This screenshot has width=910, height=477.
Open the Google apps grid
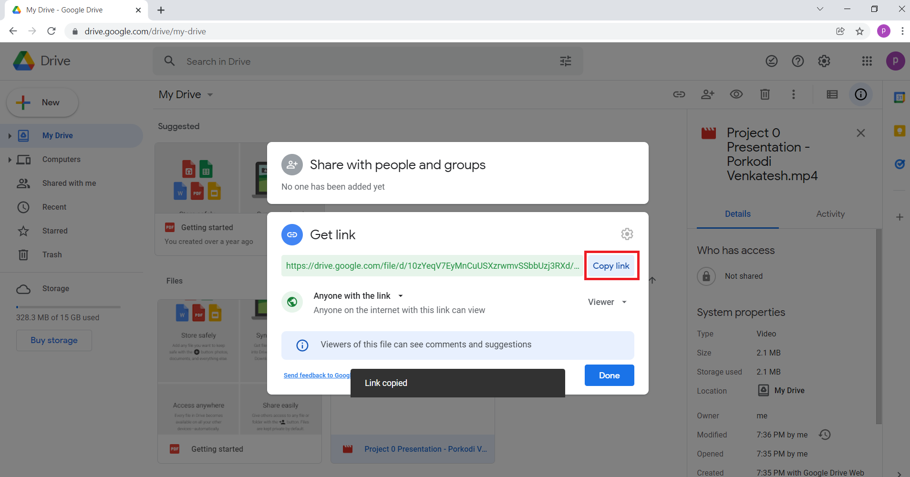[x=867, y=61]
